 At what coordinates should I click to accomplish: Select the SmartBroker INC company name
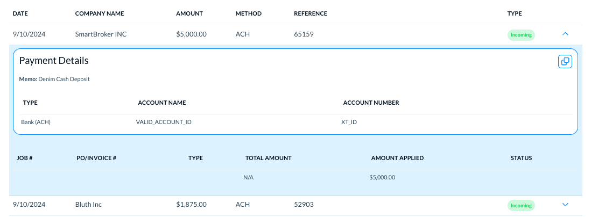(x=101, y=34)
